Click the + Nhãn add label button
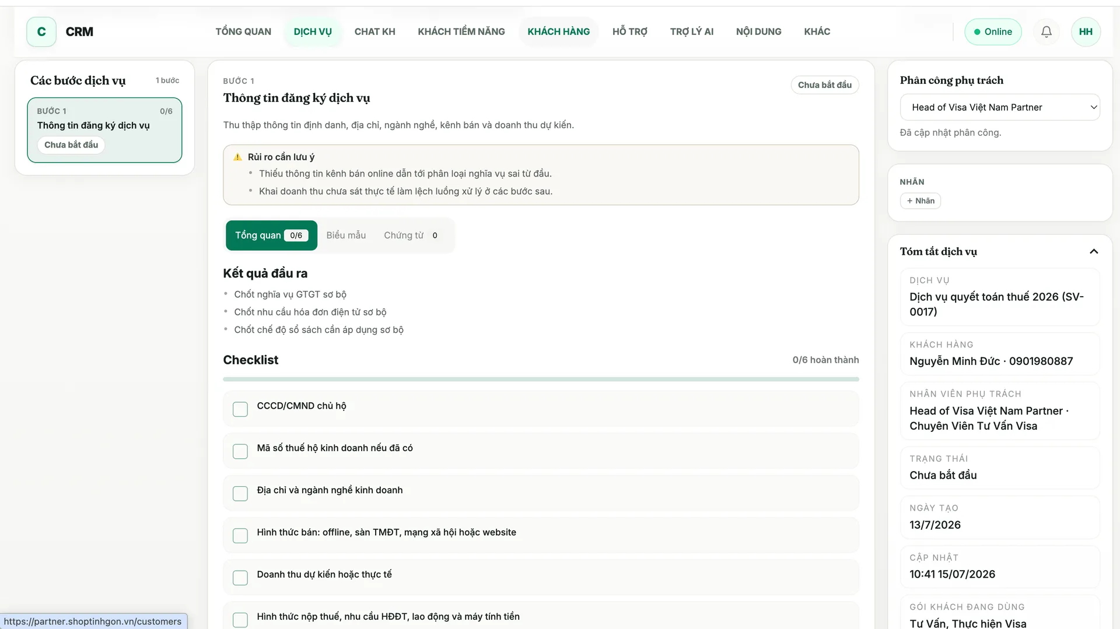Viewport: 1120px width, 629px height. click(x=921, y=201)
